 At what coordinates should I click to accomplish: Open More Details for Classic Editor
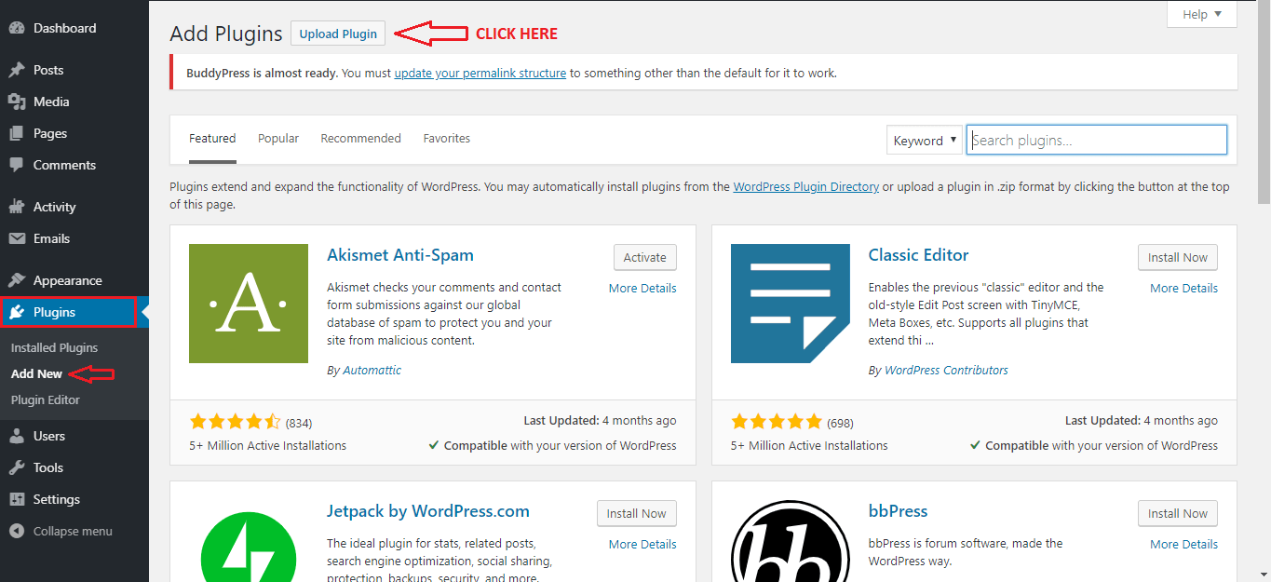pyautogui.click(x=1183, y=289)
